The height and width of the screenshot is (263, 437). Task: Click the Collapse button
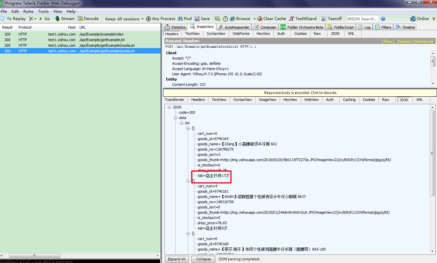[204, 259]
